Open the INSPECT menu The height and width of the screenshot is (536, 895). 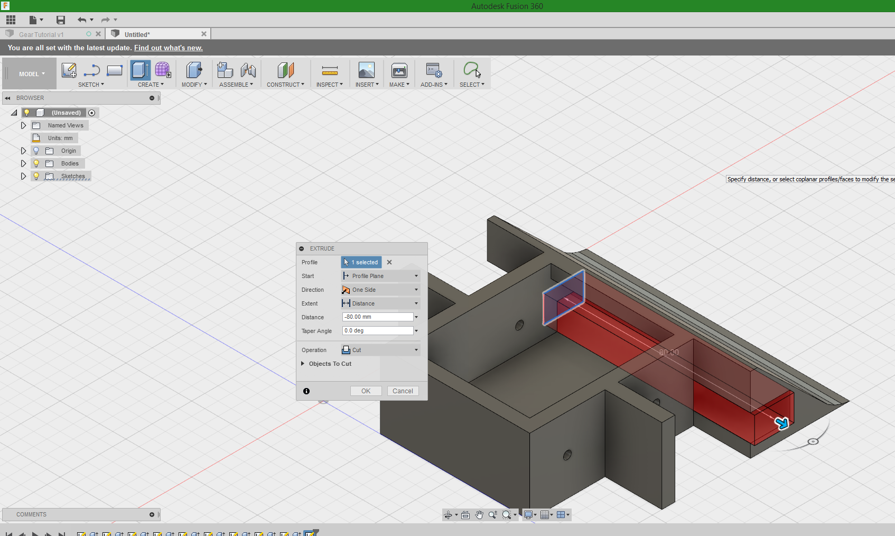click(330, 85)
